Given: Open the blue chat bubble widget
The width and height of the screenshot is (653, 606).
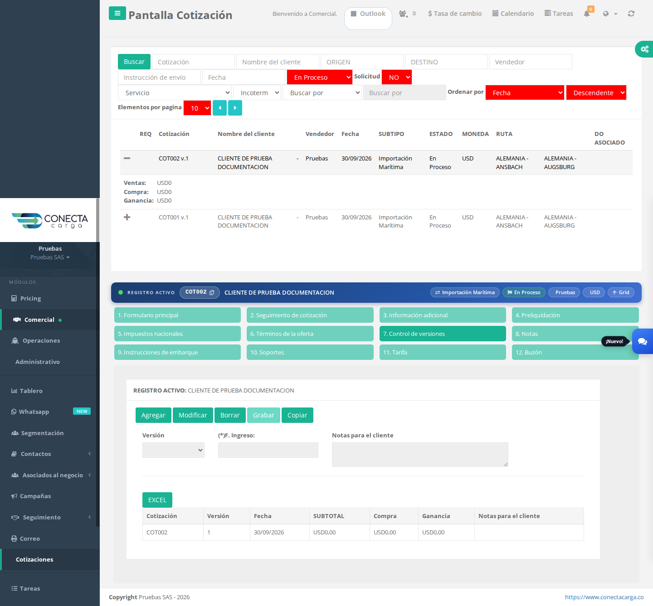Looking at the screenshot, I should [x=643, y=341].
